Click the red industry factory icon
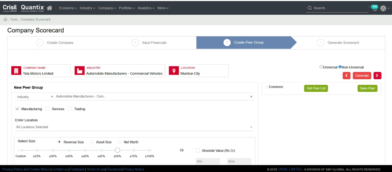This screenshot has width=392, height=172. click(x=80, y=70)
